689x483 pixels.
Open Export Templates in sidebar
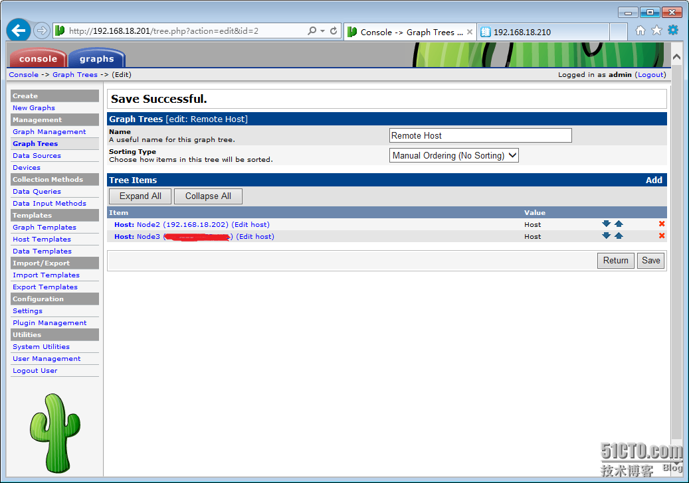click(x=45, y=287)
